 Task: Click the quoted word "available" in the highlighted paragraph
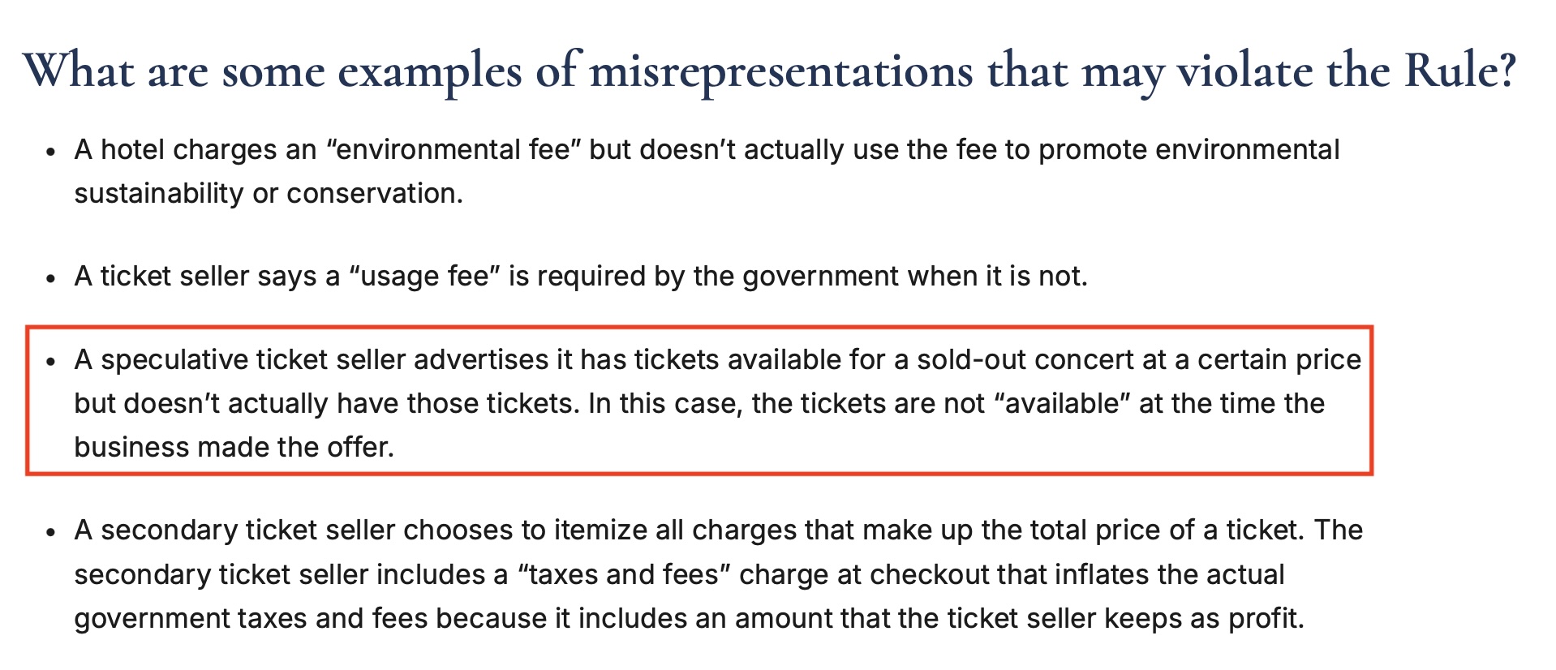tap(1062, 403)
